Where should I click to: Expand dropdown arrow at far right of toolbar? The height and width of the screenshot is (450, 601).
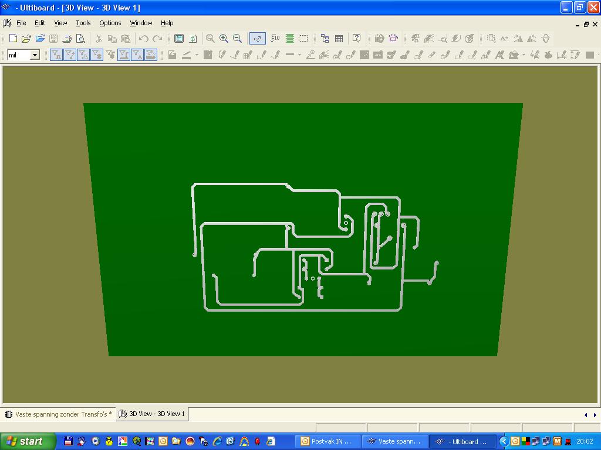597,55
